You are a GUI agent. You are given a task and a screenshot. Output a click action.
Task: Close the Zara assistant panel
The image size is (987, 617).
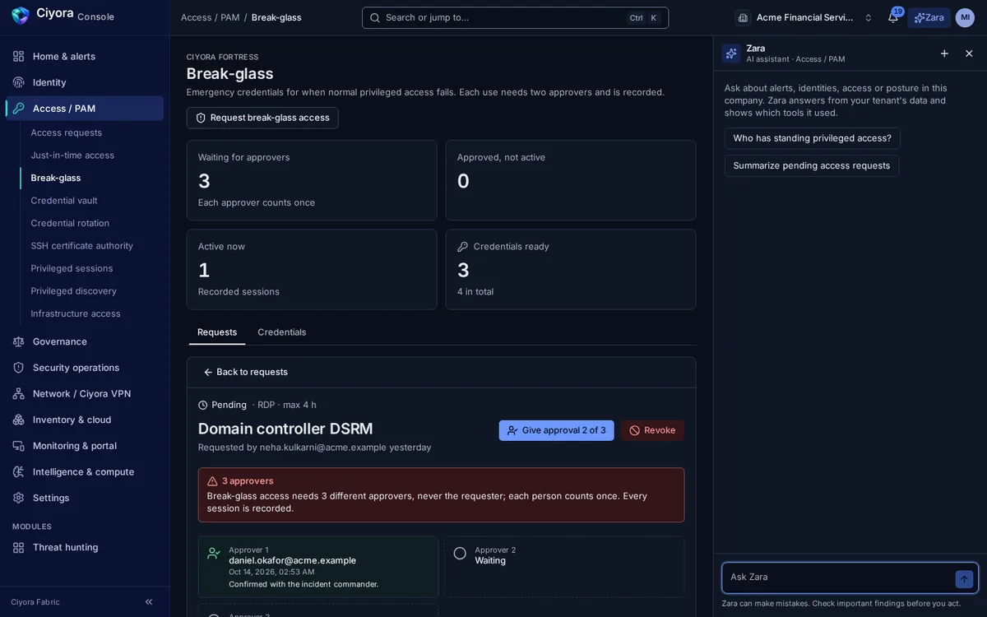coord(969,53)
